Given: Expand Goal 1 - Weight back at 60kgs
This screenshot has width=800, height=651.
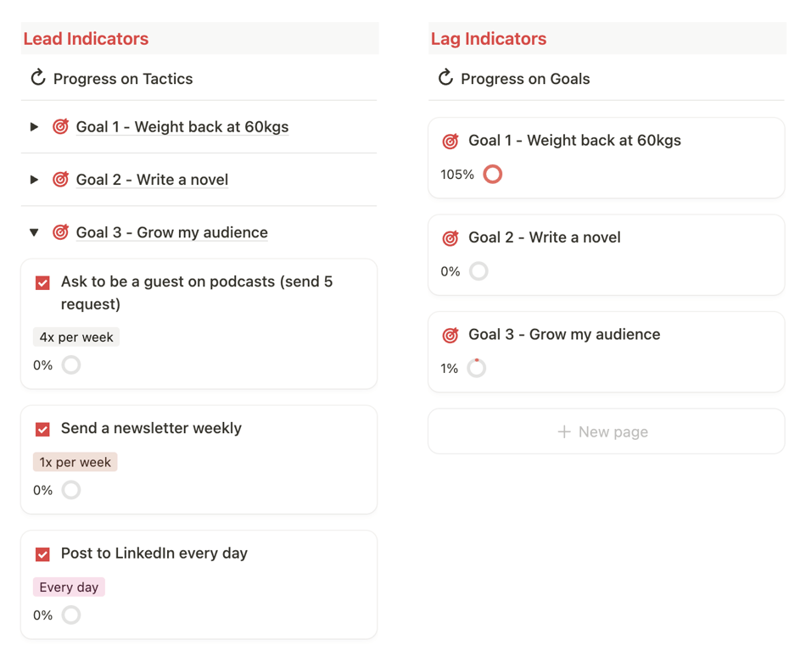Looking at the screenshot, I should click(34, 125).
